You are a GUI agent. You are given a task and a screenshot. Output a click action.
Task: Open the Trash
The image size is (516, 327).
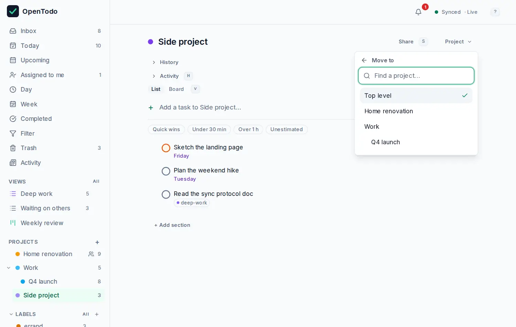click(55, 148)
